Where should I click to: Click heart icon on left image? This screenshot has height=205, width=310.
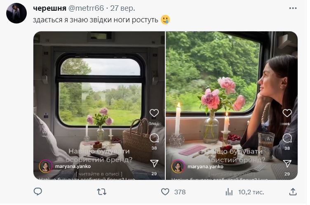(x=154, y=113)
